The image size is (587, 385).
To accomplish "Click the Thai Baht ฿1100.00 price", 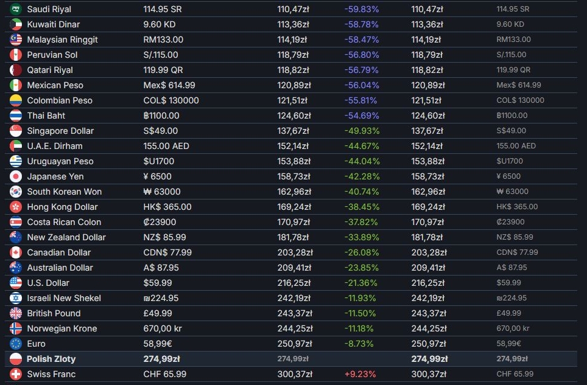I will pyautogui.click(x=161, y=116).
